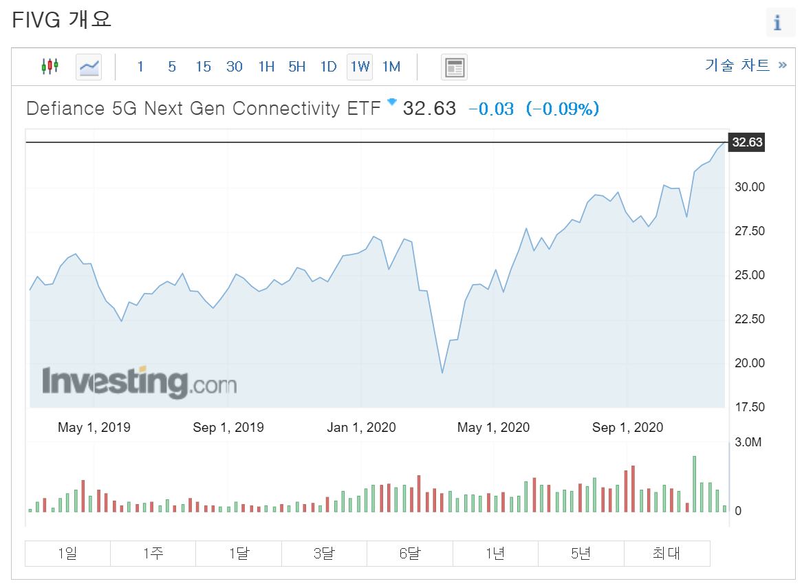The width and height of the screenshot is (802, 588).
Task: Select the 1D daily interval
Action: (x=328, y=67)
